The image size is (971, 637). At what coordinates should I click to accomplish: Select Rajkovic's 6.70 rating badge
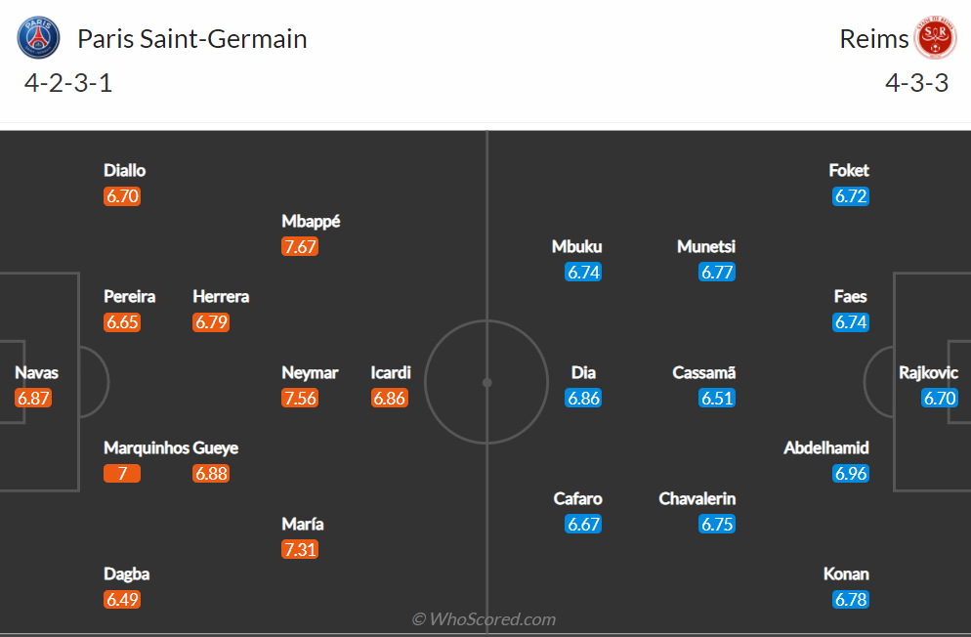pyautogui.click(x=940, y=398)
